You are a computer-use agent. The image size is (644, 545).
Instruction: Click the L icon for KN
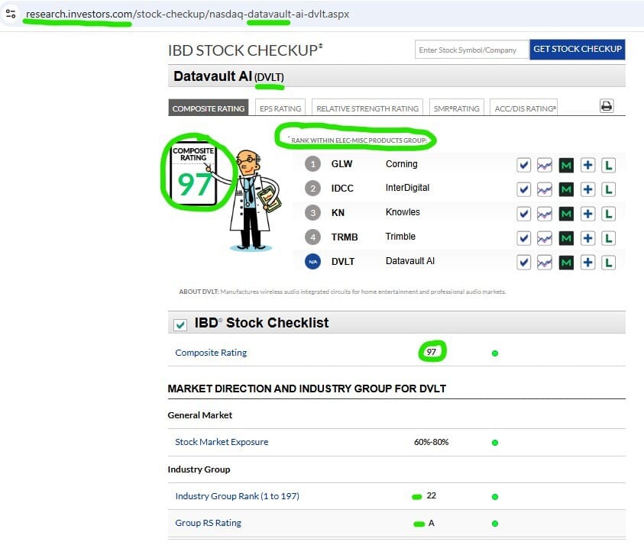[x=608, y=214]
